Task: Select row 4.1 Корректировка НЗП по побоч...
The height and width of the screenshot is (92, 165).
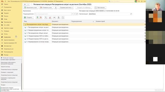Action: point(37,36)
